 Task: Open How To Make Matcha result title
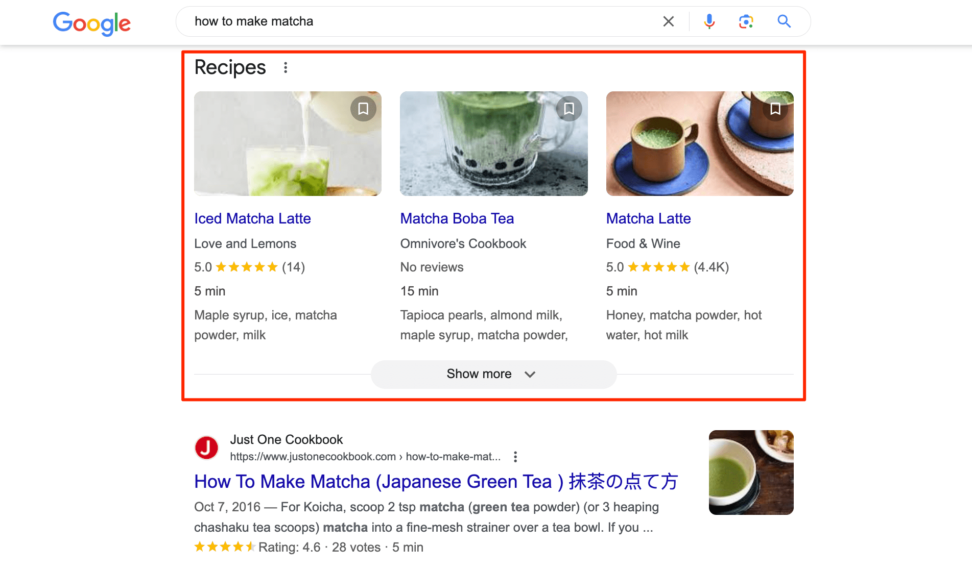436,482
